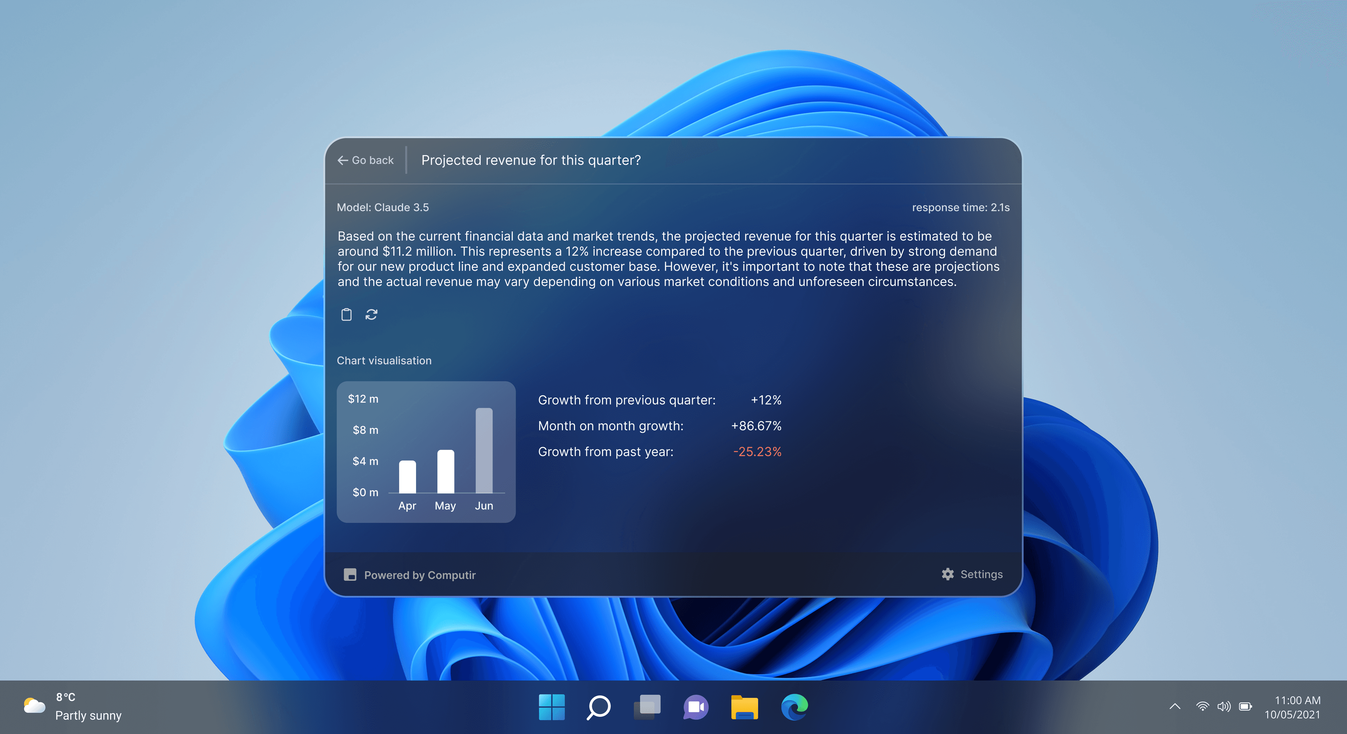Launch Windows Search from the taskbar

point(599,707)
